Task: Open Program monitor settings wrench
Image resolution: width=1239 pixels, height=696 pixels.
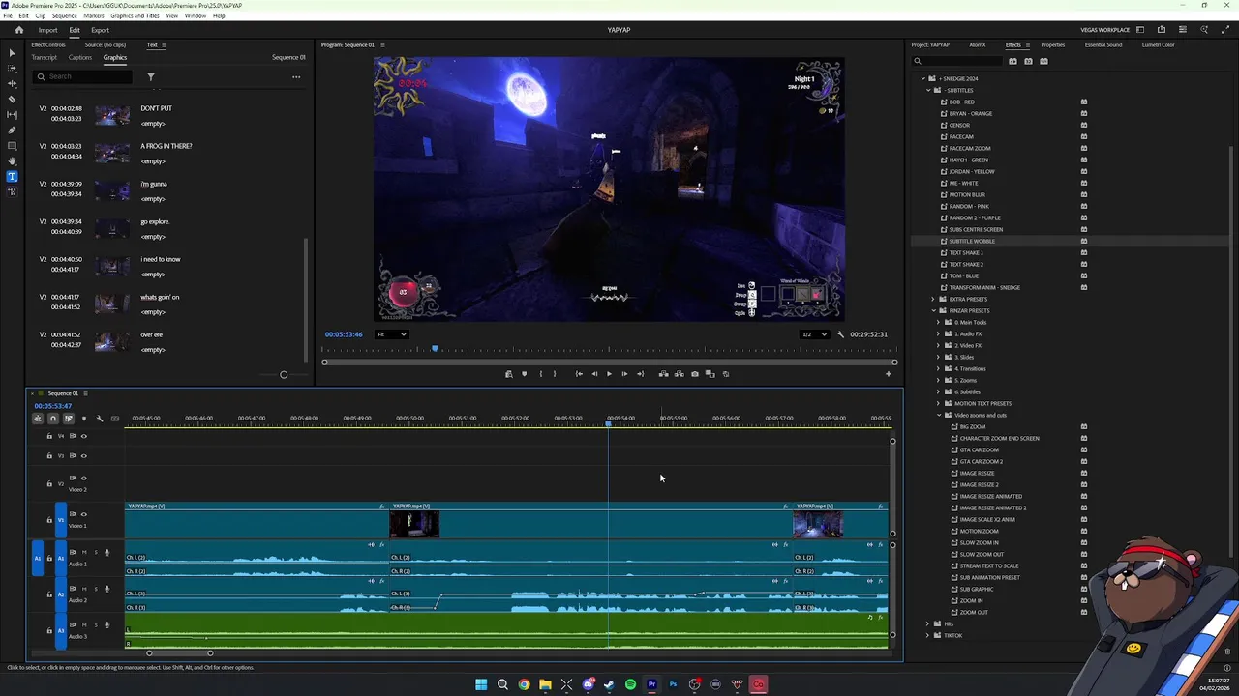Action: (840, 334)
